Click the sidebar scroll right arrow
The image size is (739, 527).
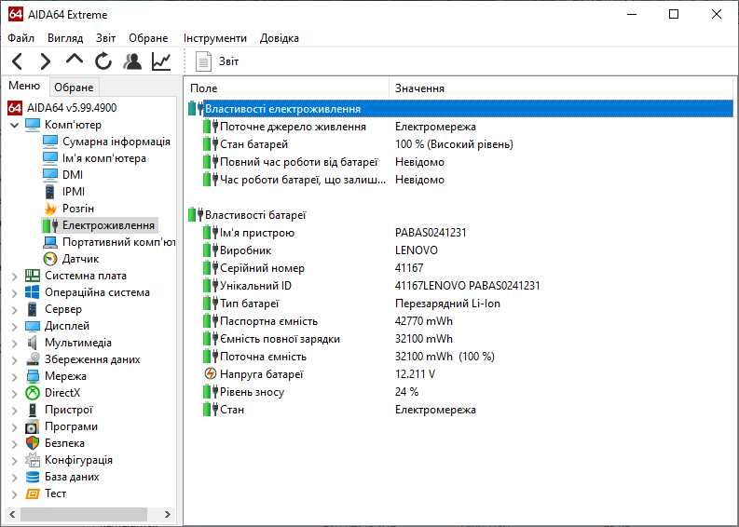(168, 514)
